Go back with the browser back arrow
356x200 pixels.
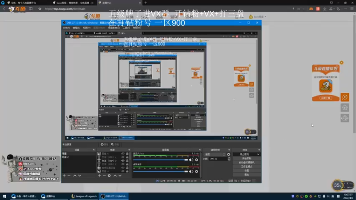(4, 9)
